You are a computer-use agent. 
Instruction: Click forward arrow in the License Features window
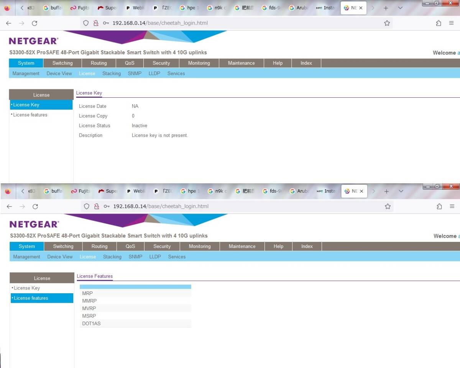pyautogui.click(x=22, y=206)
